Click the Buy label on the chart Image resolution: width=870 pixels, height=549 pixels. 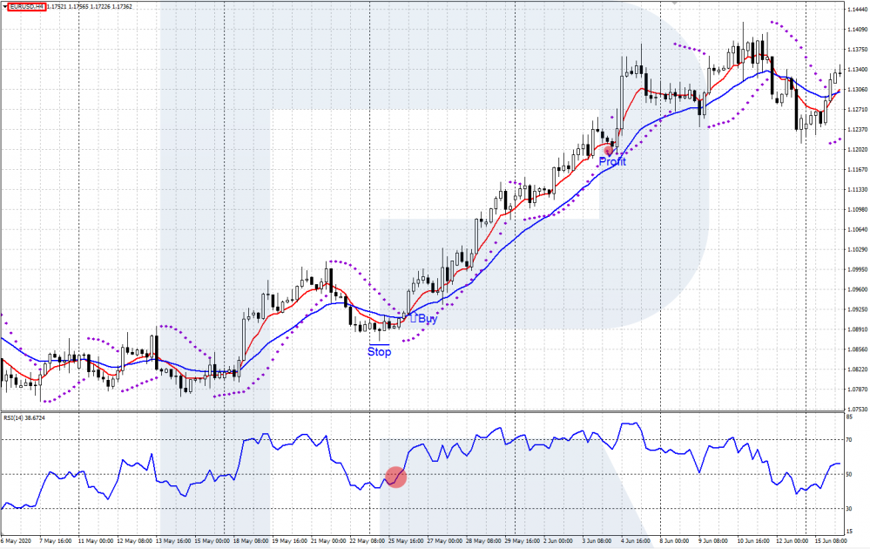428,319
